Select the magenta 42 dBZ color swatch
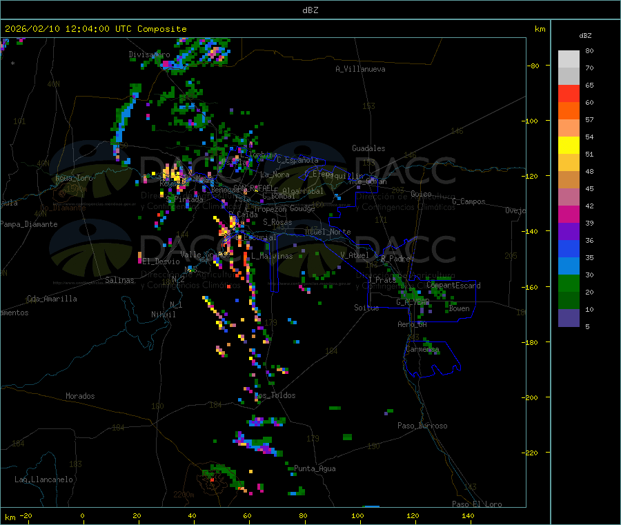Viewport: 621px width, 525px height. pos(569,214)
